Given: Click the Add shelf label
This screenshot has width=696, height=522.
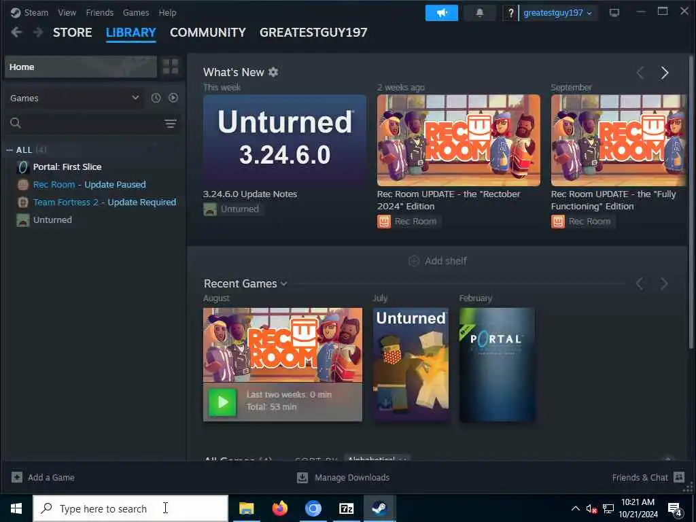Looking at the screenshot, I should point(446,261).
